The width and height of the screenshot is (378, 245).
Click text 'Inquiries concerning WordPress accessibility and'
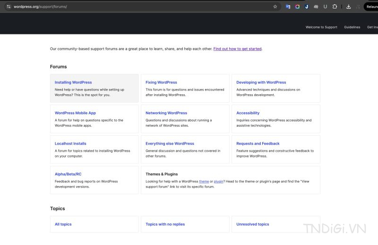(274, 120)
